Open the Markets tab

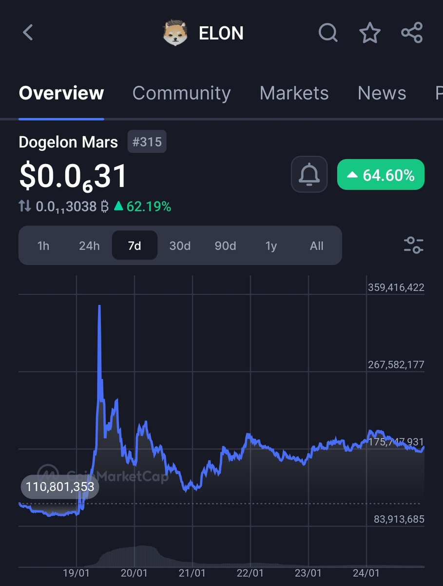(x=294, y=93)
